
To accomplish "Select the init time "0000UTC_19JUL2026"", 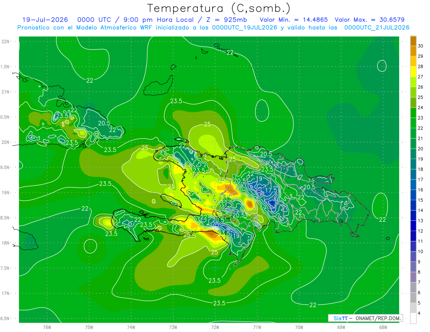I will click(x=244, y=28).
